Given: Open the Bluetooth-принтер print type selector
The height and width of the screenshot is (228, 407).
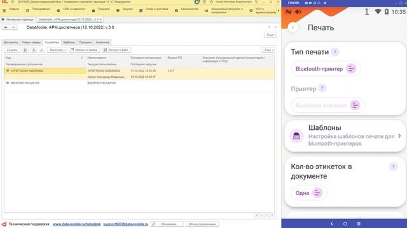Looking at the screenshot, I should 326,69.
